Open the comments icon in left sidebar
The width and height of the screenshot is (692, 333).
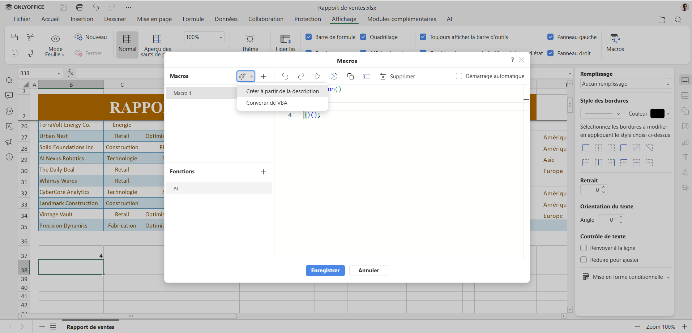pos(9,96)
